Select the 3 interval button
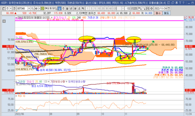 tap(91, 8)
